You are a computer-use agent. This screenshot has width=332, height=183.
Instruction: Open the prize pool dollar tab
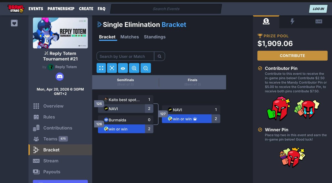tap(266, 22)
